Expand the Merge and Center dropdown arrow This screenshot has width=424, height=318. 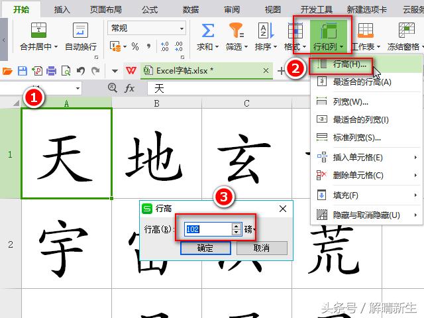click(56, 47)
